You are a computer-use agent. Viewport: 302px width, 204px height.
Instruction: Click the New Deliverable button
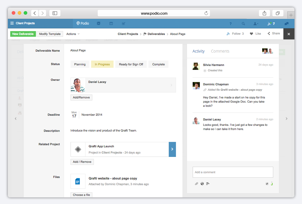click(23, 34)
